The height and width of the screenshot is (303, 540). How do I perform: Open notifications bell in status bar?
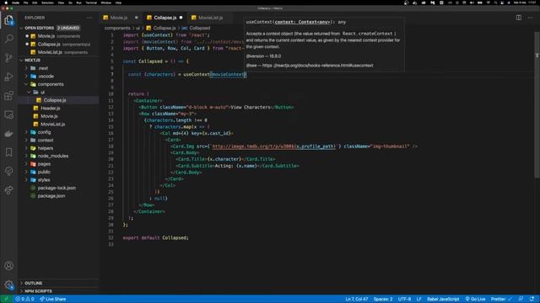pos(532,299)
